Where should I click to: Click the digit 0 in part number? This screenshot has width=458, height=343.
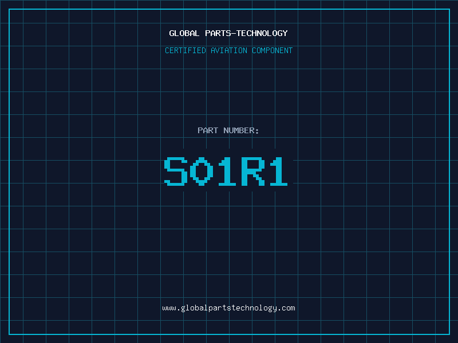click(202, 172)
